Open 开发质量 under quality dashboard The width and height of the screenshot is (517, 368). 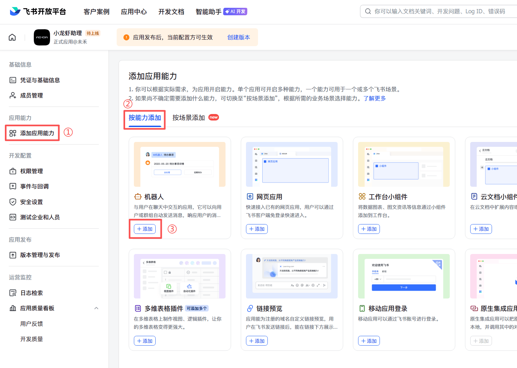32,339
